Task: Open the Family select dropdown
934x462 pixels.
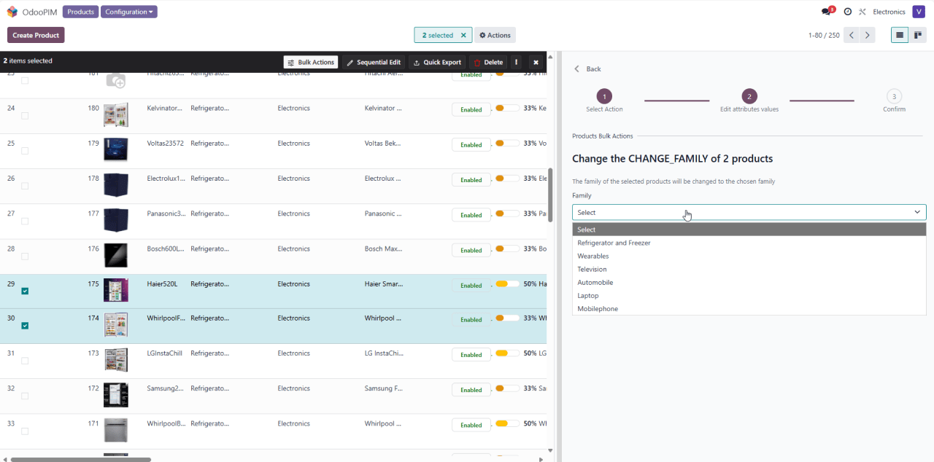Action: coord(749,212)
